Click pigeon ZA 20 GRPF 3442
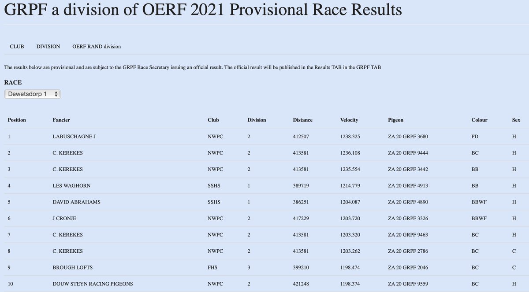 (408, 169)
